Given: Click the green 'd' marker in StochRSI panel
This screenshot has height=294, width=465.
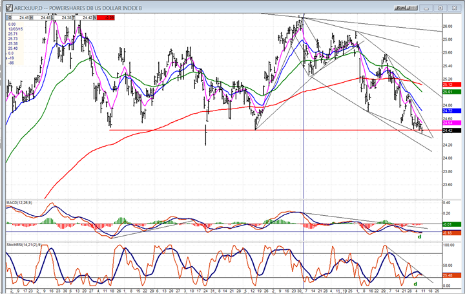Looking at the screenshot, I should point(415,283).
